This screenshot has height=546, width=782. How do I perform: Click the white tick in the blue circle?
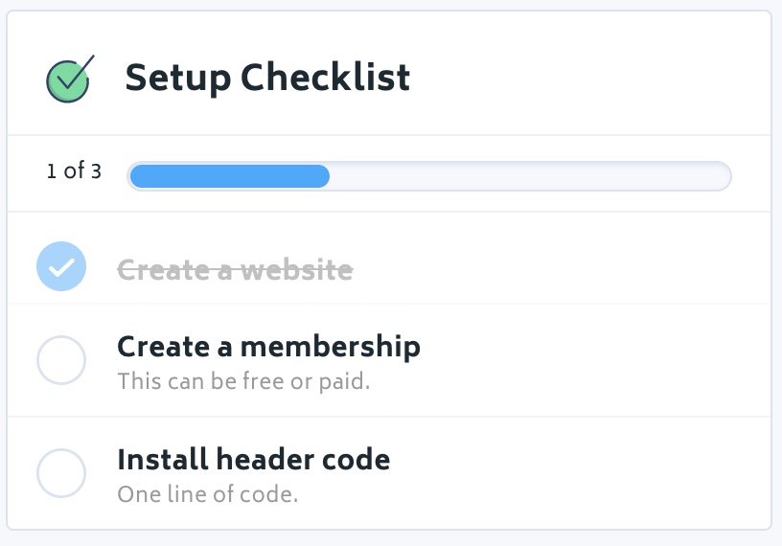pyautogui.click(x=61, y=267)
